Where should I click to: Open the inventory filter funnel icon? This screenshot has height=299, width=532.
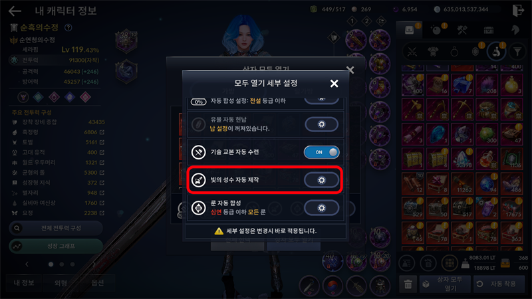coord(517,52)
